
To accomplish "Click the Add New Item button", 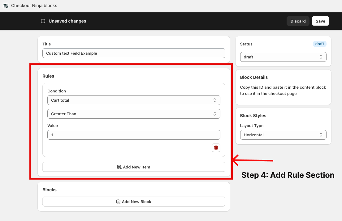I will coord(134,167).
